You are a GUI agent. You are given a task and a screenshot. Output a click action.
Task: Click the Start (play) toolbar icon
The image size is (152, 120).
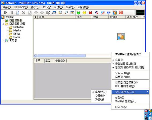click(5, 13)
